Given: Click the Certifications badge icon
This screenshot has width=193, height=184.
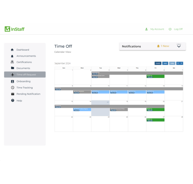Looking at the screenshot, I should coord(12,62).
